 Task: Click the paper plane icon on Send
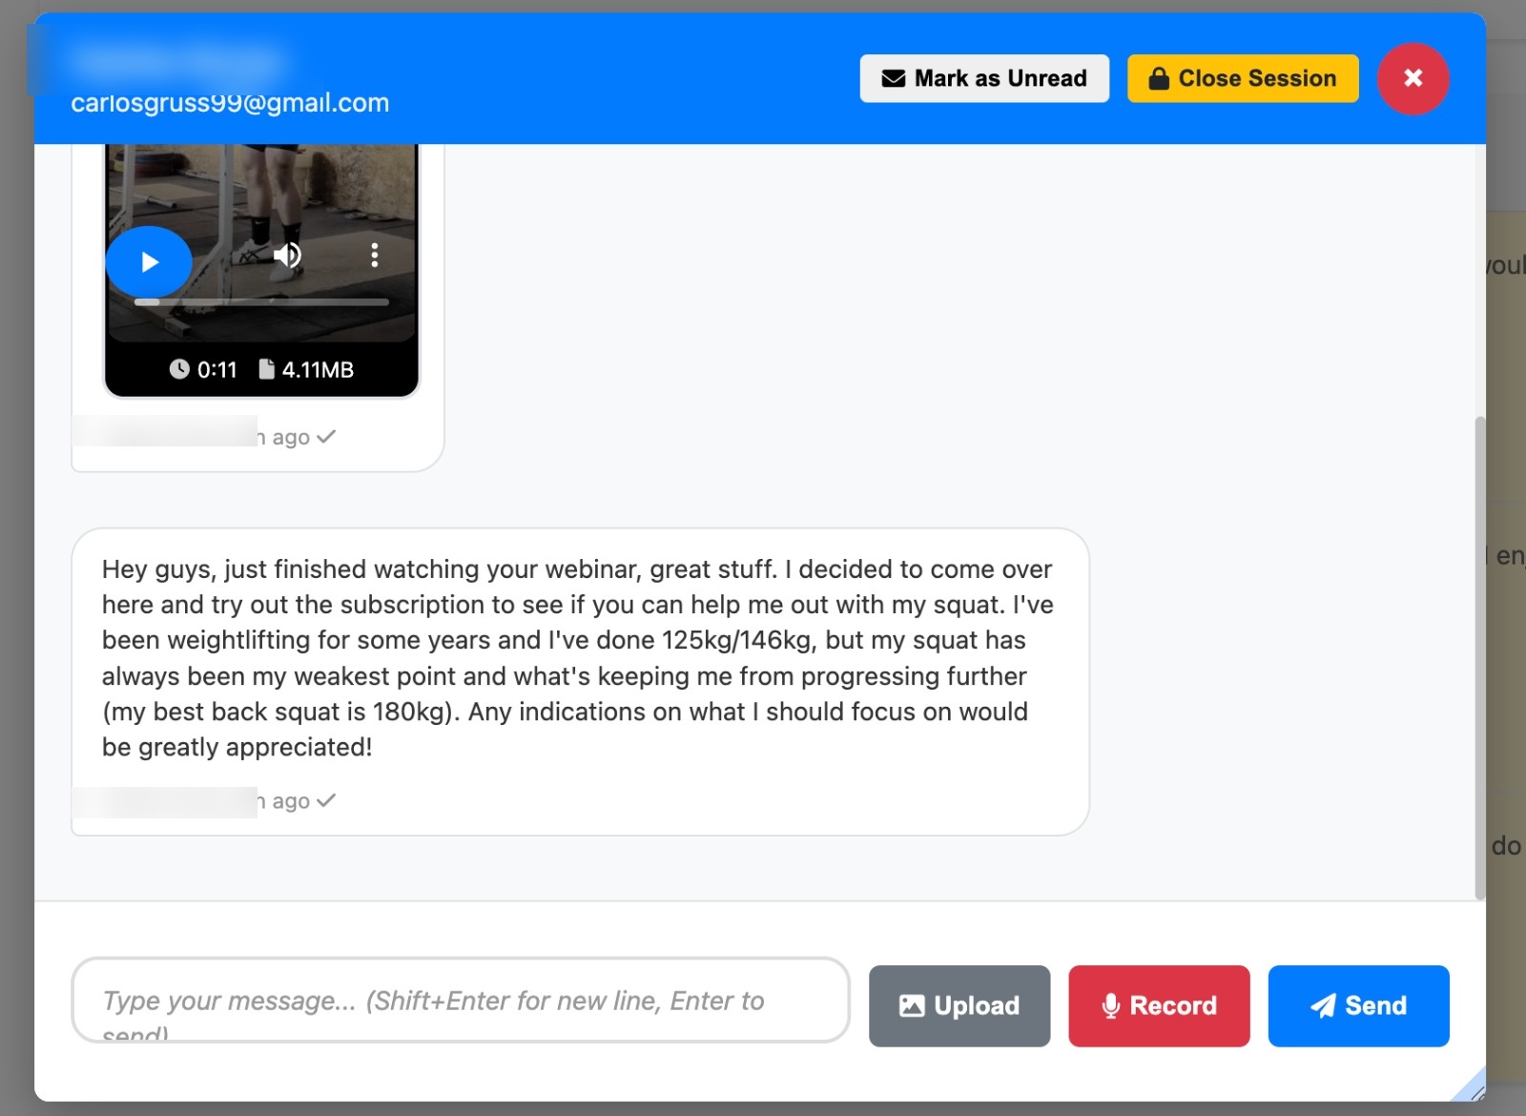click(1323, 1005)
